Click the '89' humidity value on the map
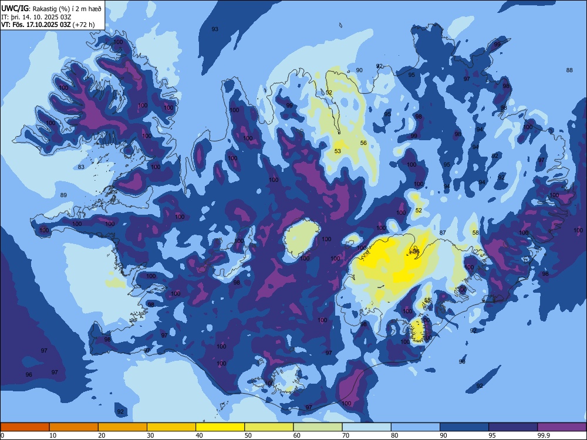Image resolution: width=587 pixels, height=440 pixels. 63,195
